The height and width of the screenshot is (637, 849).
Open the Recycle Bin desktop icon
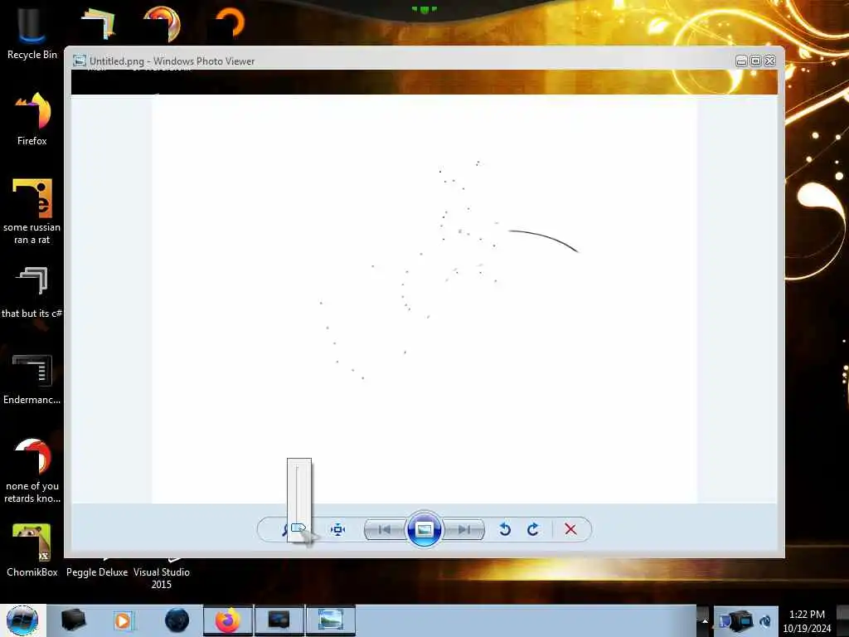click(32, 33)
